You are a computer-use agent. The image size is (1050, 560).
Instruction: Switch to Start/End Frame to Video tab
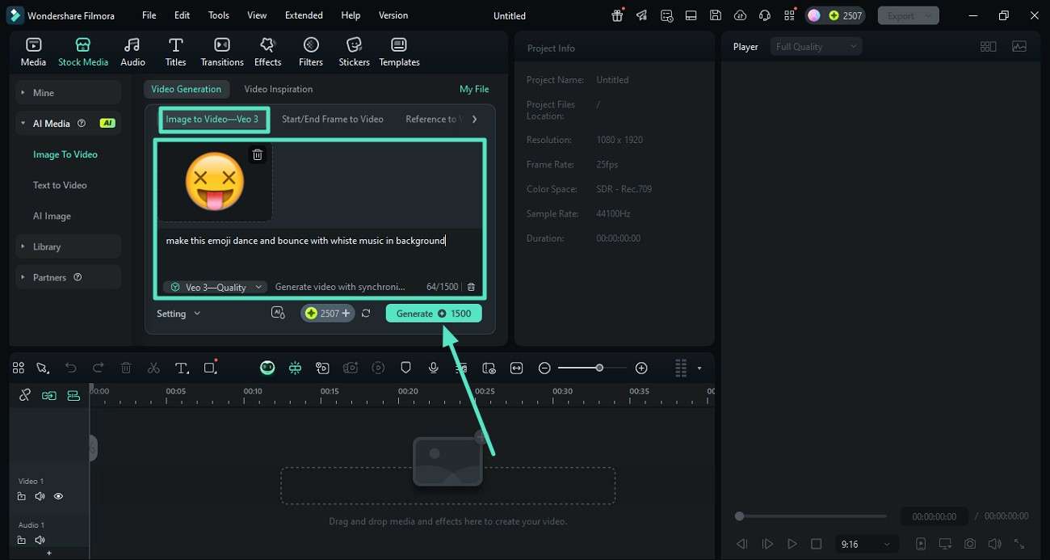[333, 119]
